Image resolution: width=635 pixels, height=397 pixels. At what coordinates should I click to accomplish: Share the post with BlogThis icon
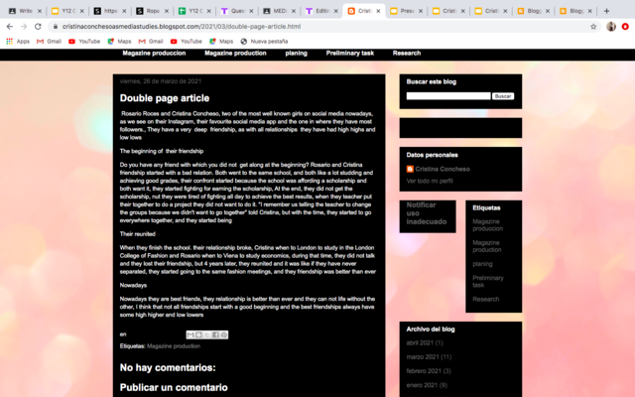tap(198, 334)
